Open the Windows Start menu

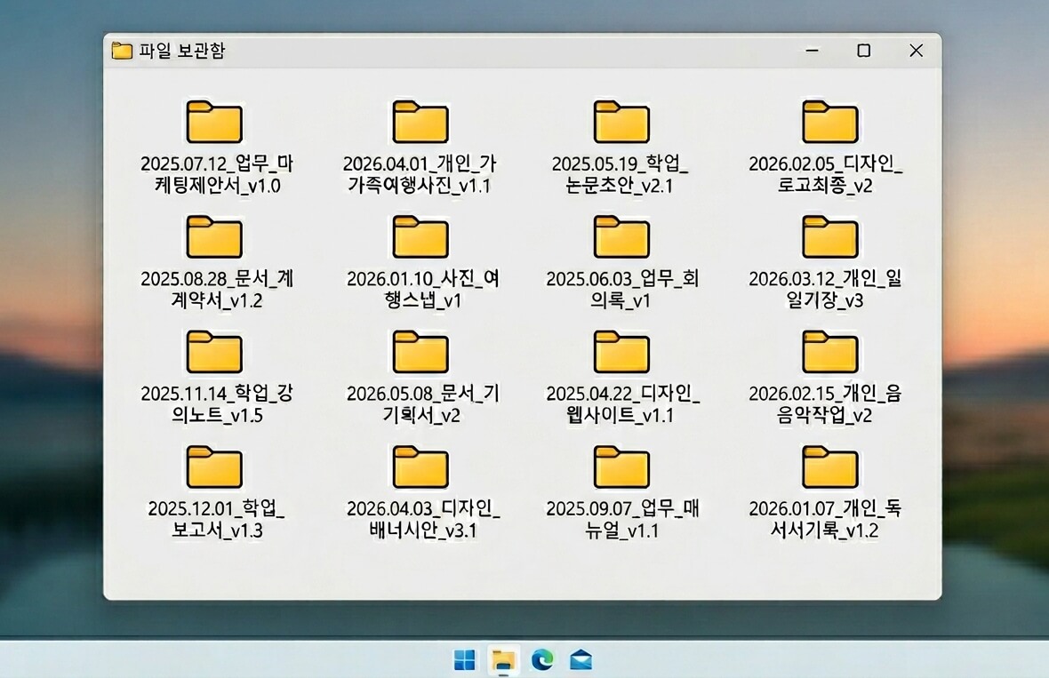pos(464,660)
